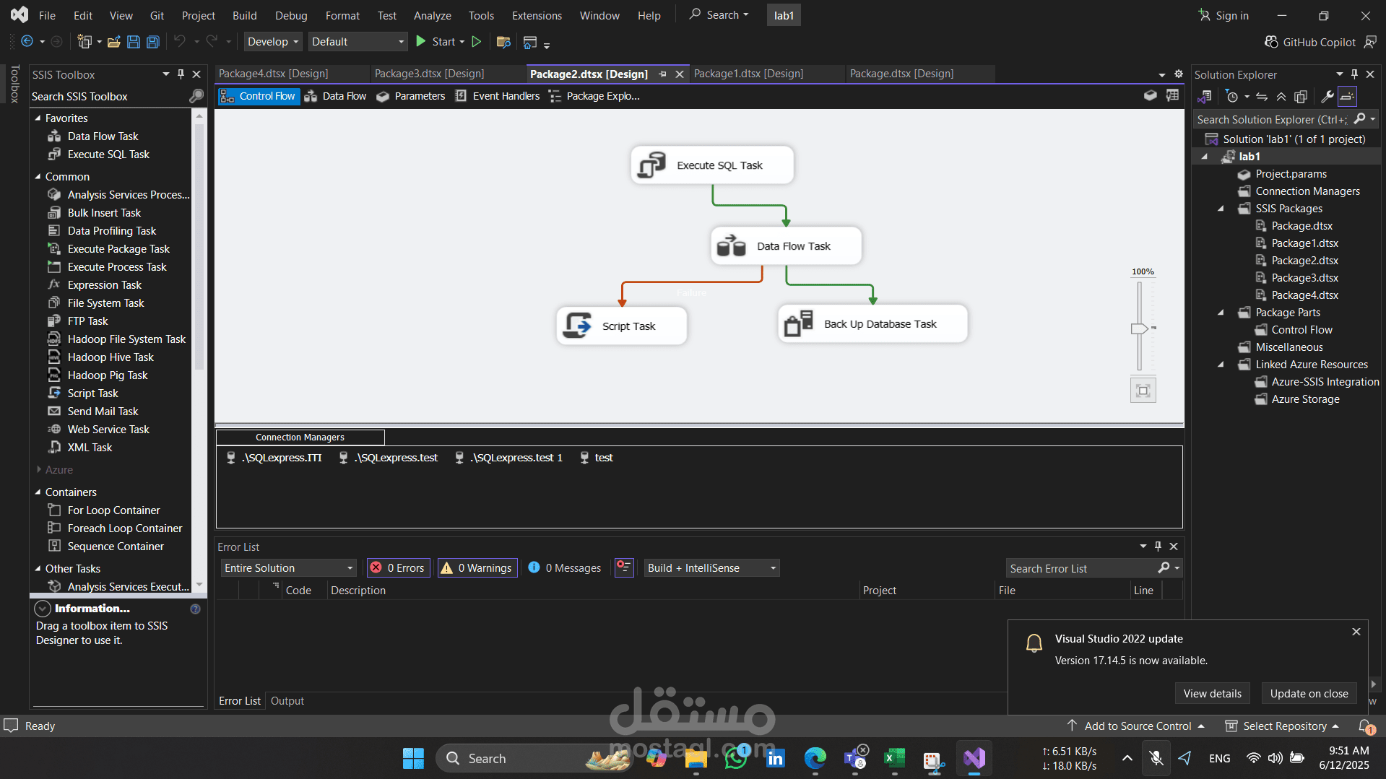1386x779 pixels.
Task: Switch to the Output tab
Action: (x=287, y=701)
